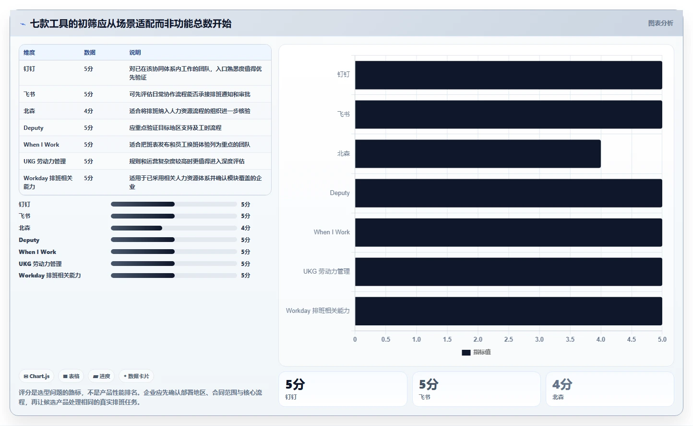Click the Deputy bar in the chart
Image resolution: width=693 pixels, height=426 pixels.
tap(509, 193)
